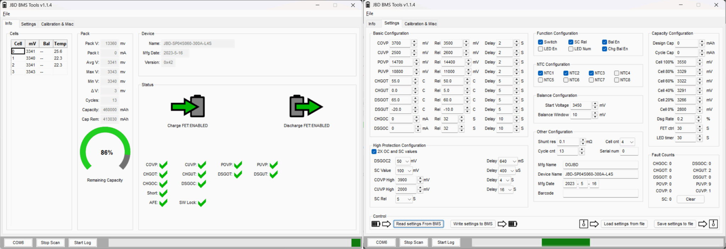This screenshot has height=249, width=726.
Task: Open the Info tab in the right window
Action: (x=372, y=24)
